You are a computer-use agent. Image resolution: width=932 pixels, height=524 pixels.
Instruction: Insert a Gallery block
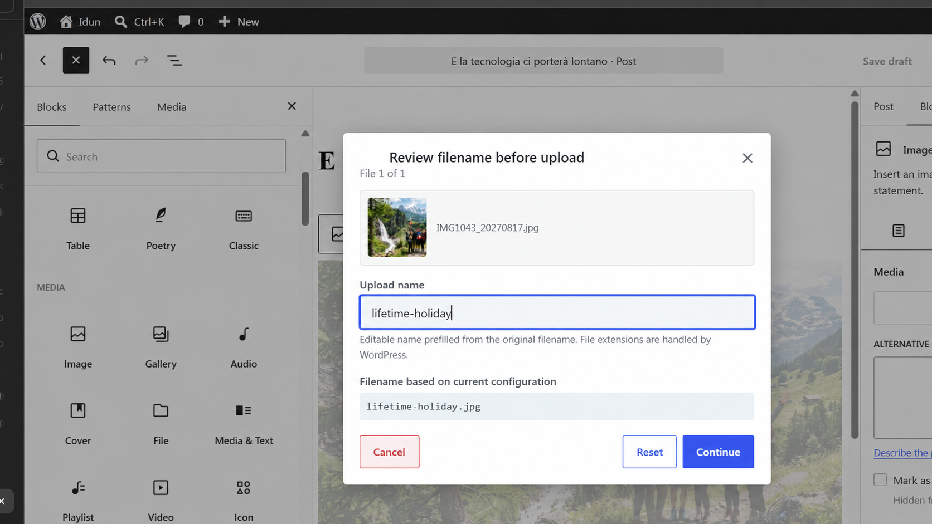(x=161, y=347)
